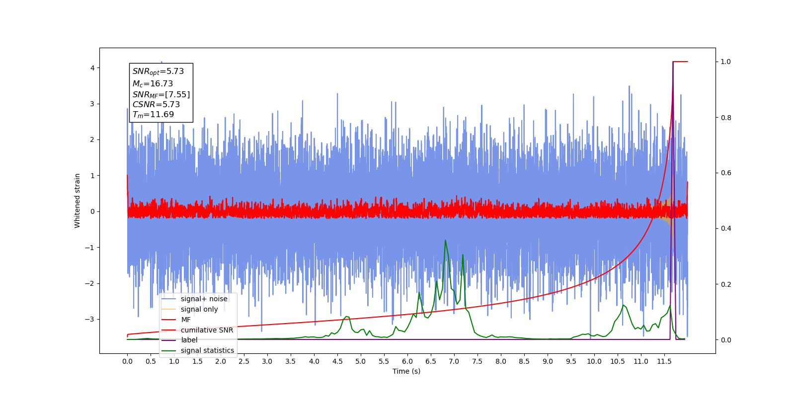
Task: Click the x-axis tick label 9.0
Action: pos(548,361)
